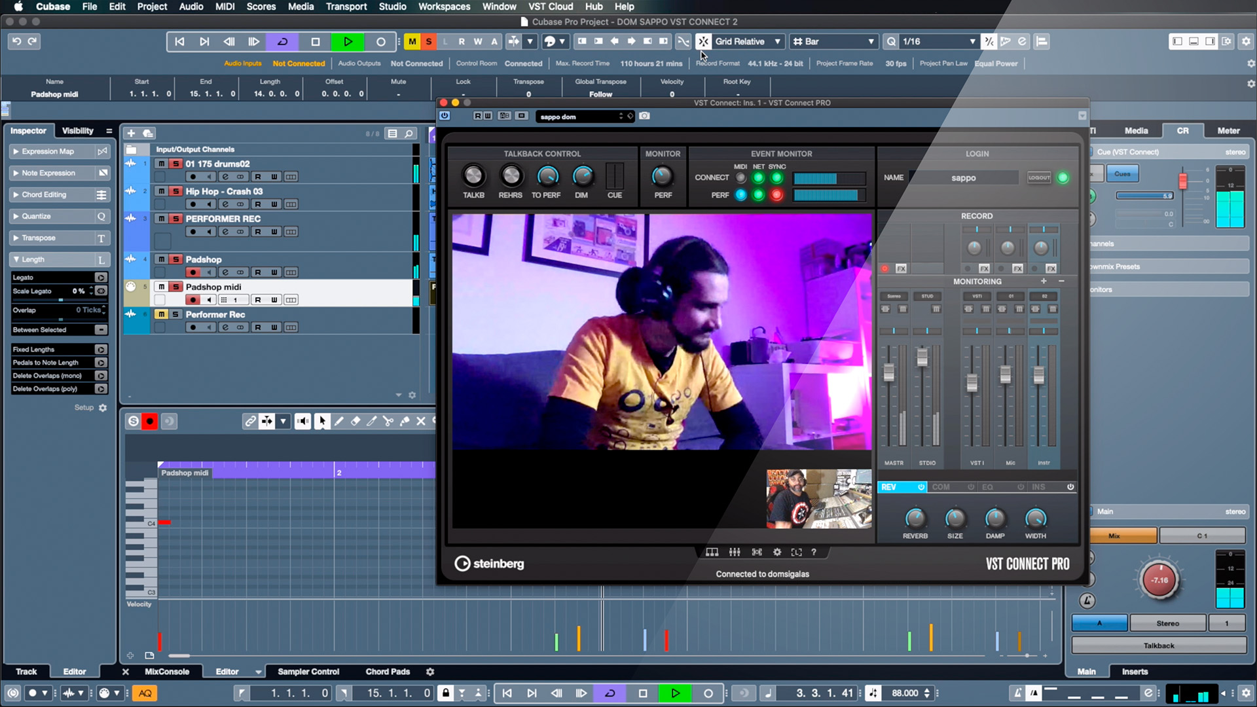Select the Erase tool in key editor
Viewport: 1257px width, 707px height.
click(355, 422)
